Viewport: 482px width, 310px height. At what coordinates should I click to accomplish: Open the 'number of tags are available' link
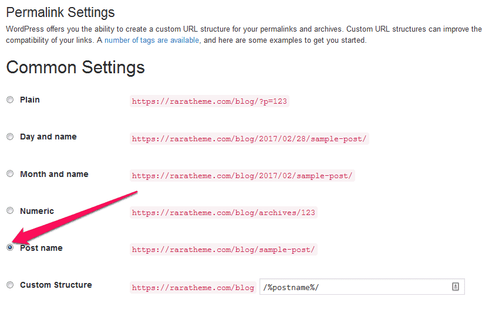pos(151,40)
